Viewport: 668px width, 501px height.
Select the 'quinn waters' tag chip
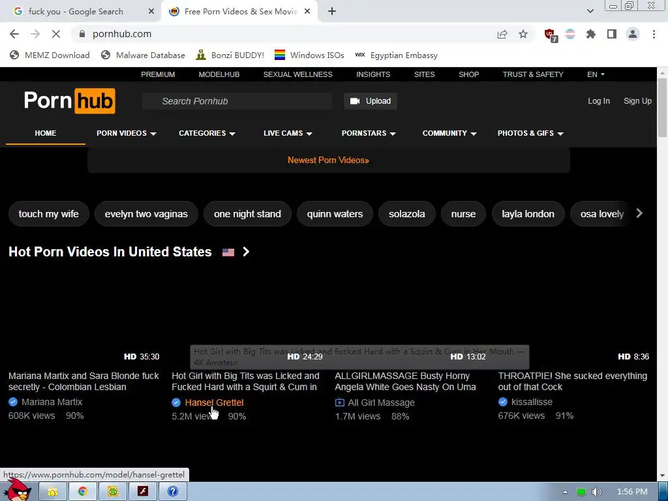point(335,214)
